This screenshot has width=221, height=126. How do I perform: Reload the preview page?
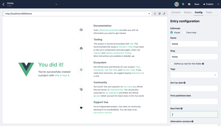(159, 14)
